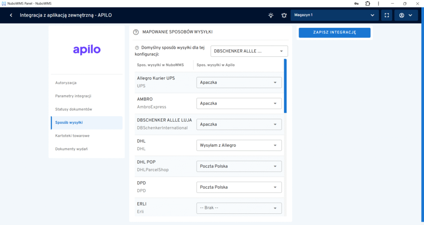424x225 pixels.
Task: Open the Apilo dropdown for Allegro Kurier UPS
Action: click(x=239, y=82)
